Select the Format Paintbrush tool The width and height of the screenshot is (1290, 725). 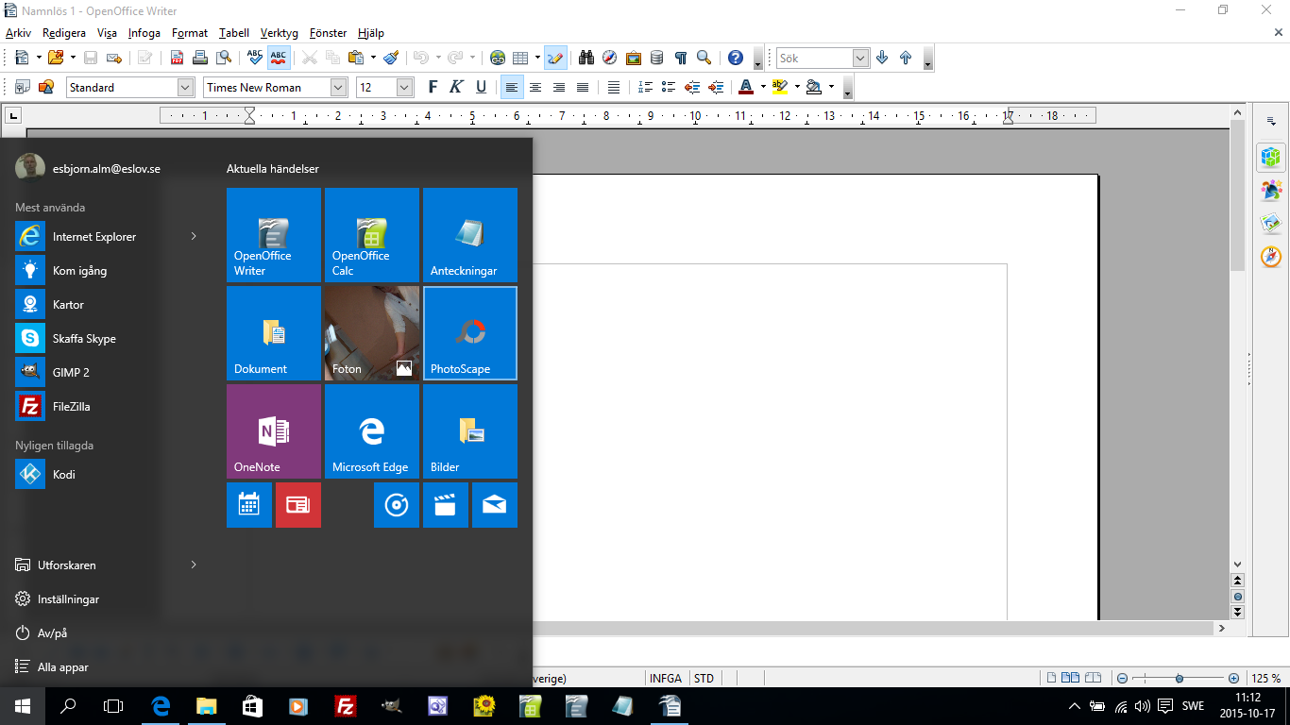(392, 58)
